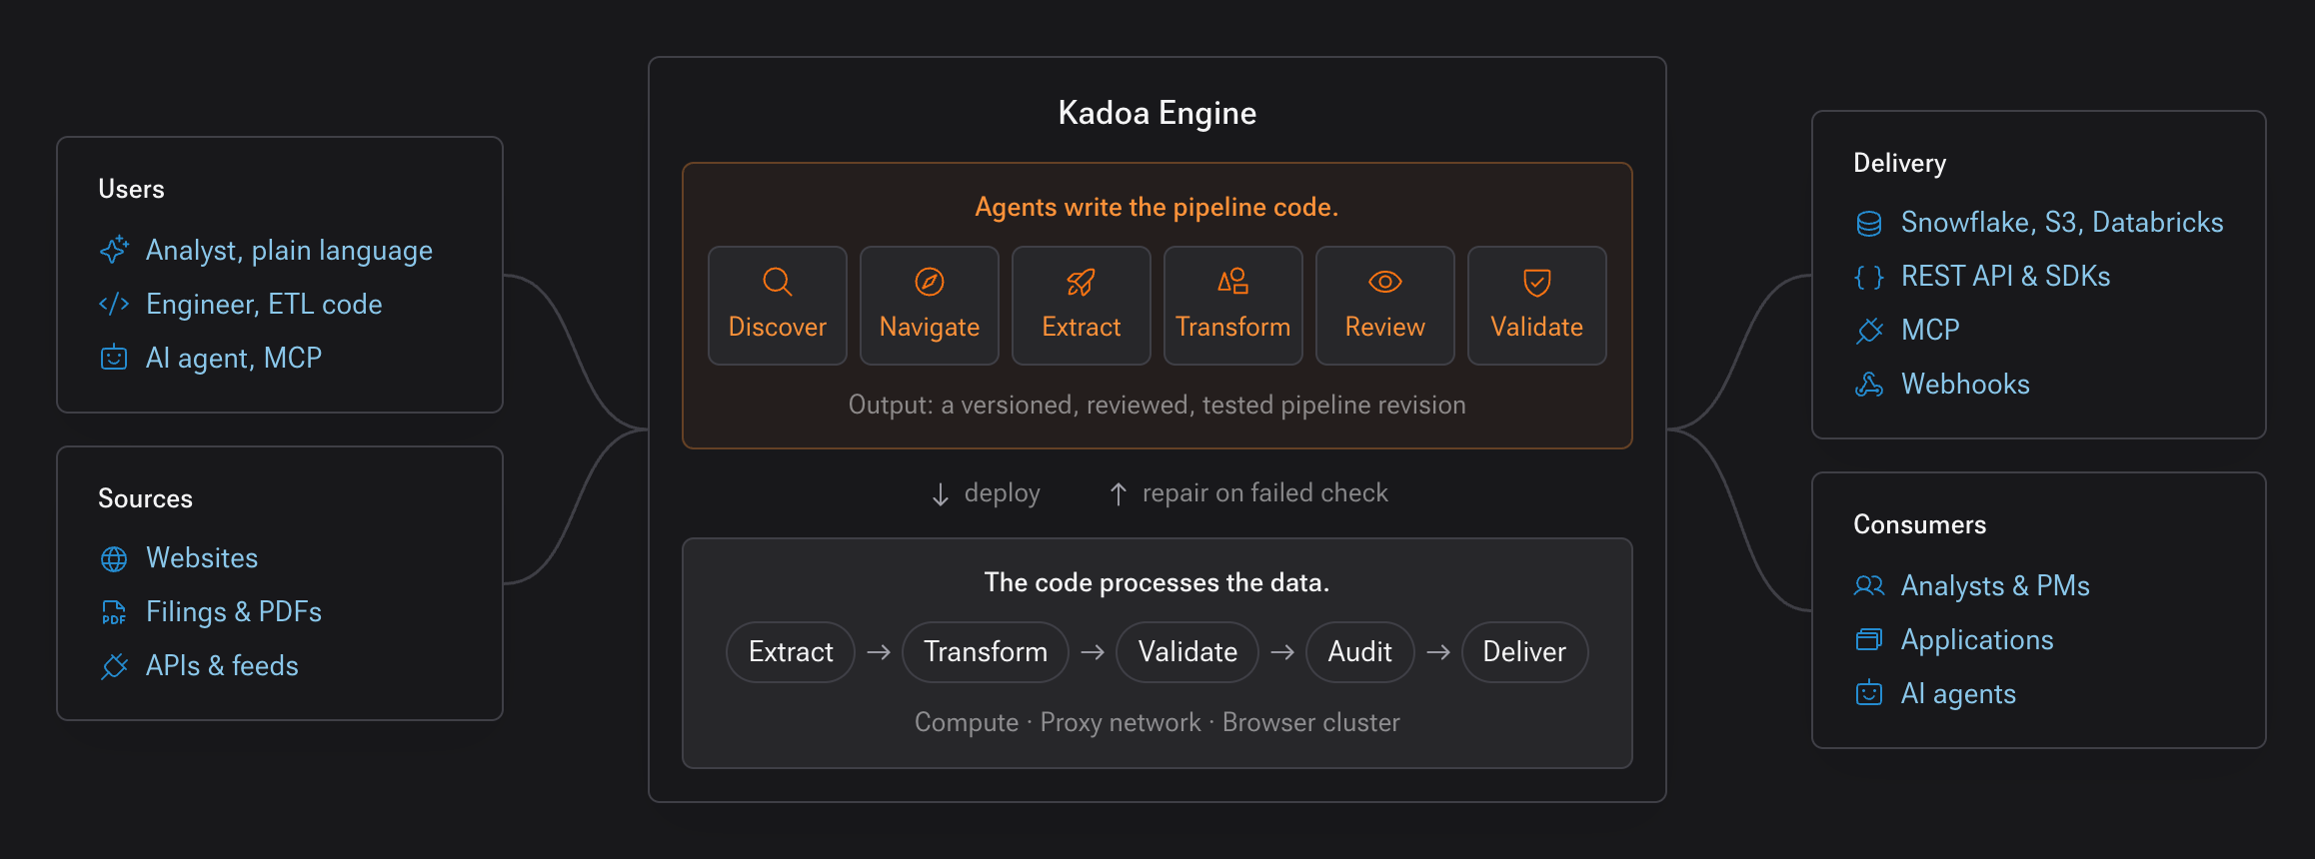The height and width of the screenshot is (859, 2315).
Task: Select the plug icon next to APIs & feeds
Action: (114, 666)
